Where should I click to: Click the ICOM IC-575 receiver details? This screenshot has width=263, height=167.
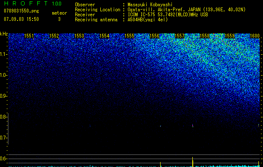tap(168, 15)
